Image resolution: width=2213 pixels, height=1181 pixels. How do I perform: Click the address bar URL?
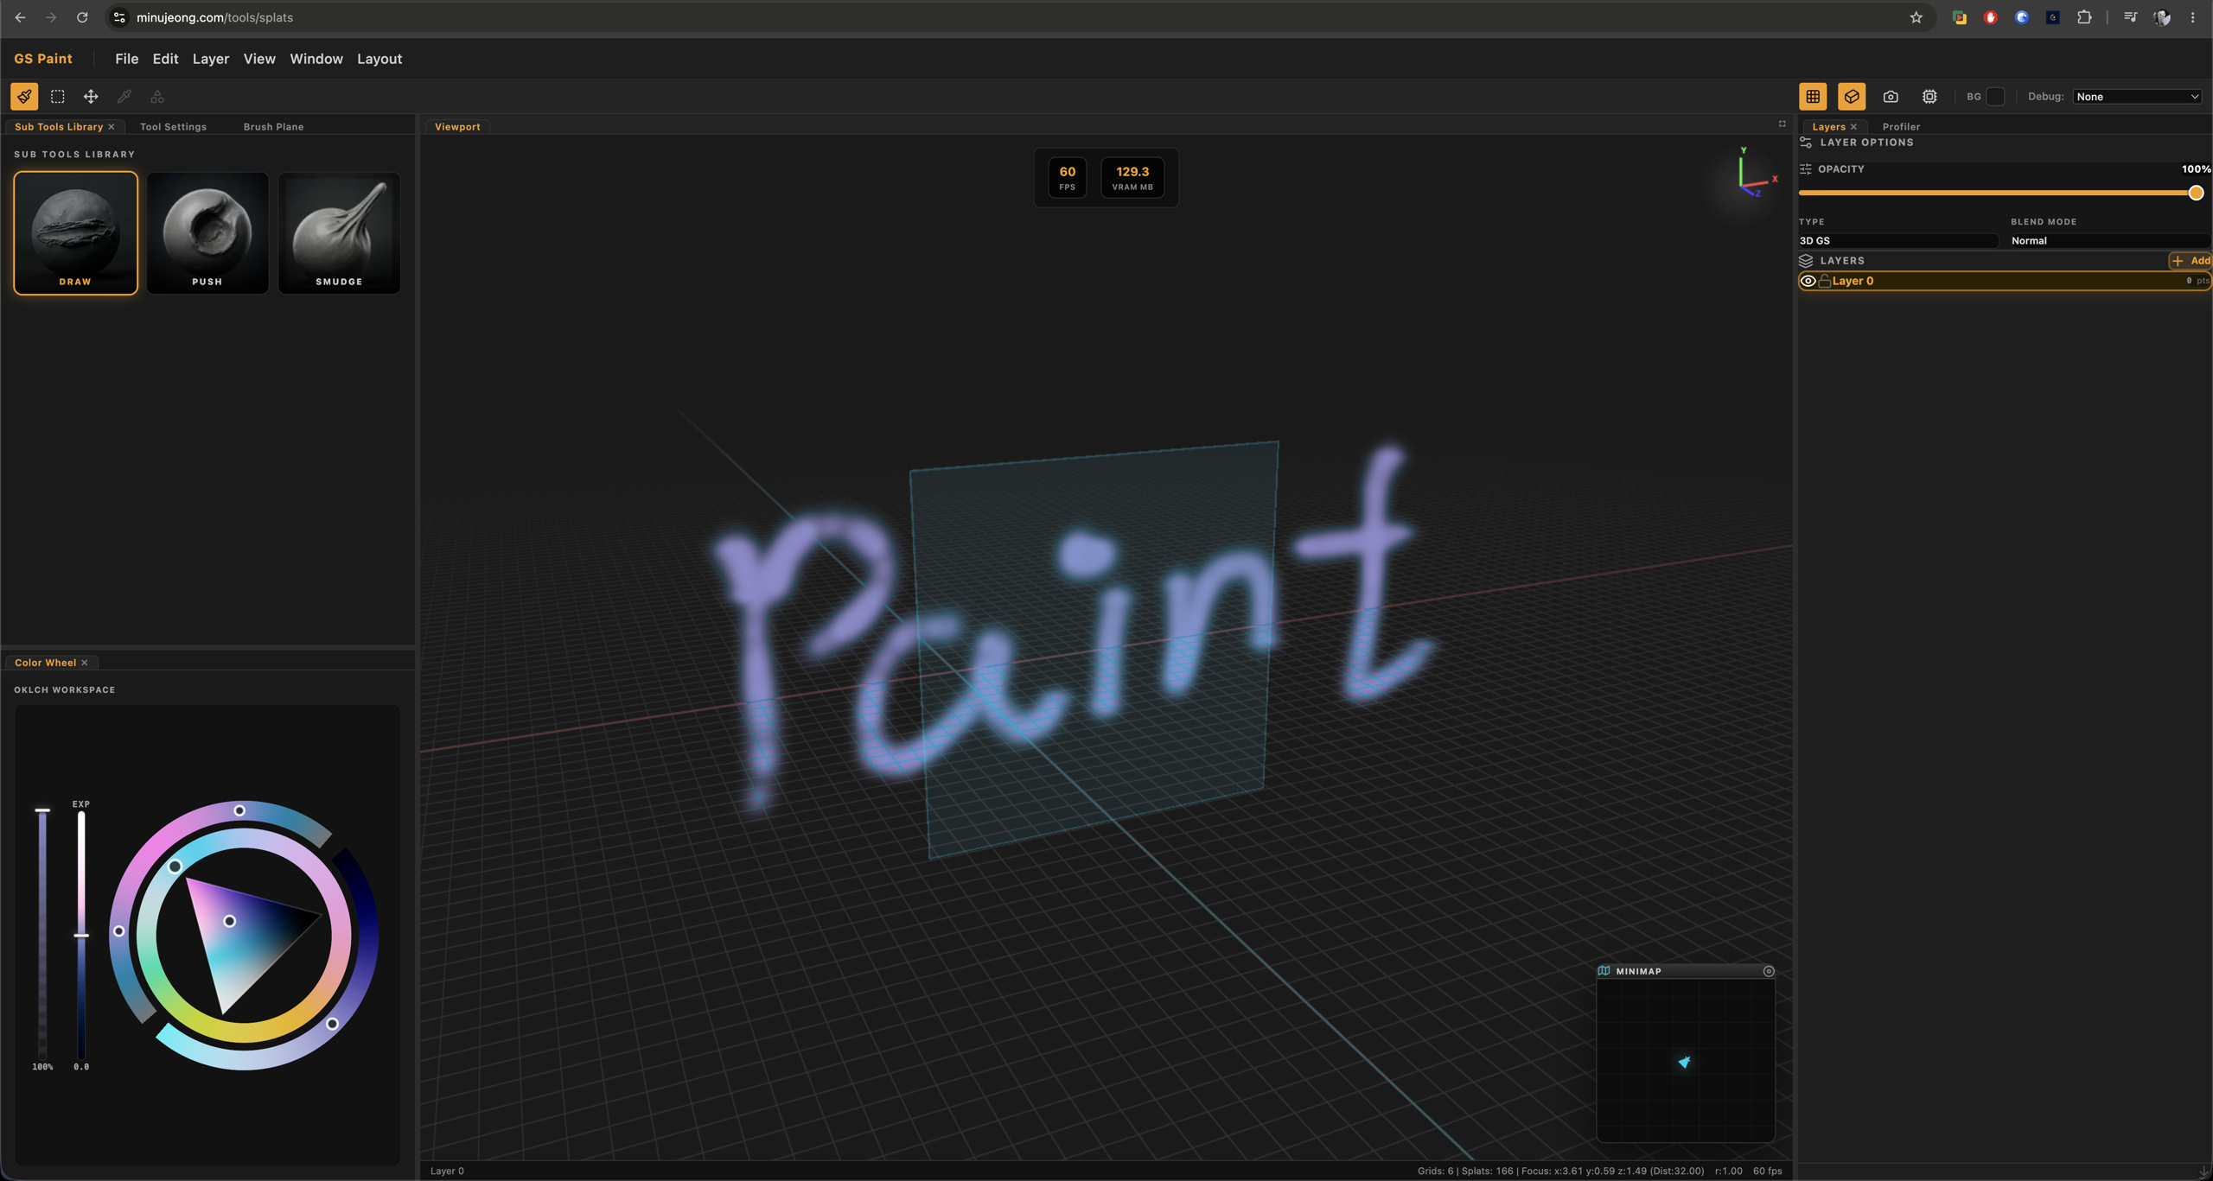pos(214,17)
